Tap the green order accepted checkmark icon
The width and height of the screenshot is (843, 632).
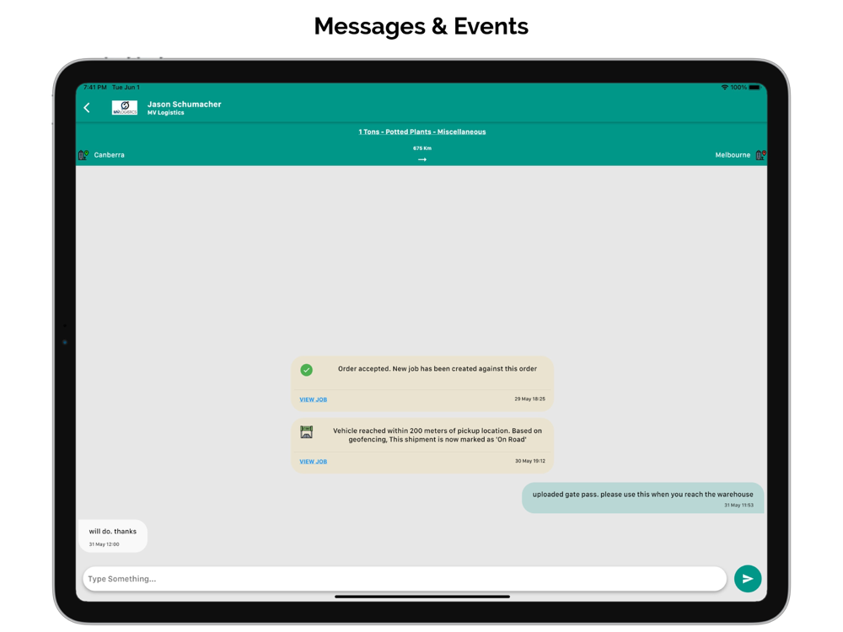307,370
